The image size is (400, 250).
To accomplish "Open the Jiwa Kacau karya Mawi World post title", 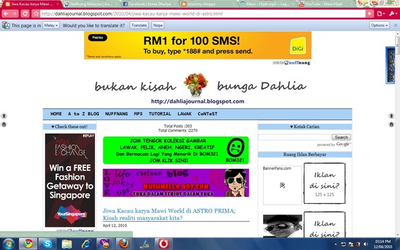I will click(169, 214).
